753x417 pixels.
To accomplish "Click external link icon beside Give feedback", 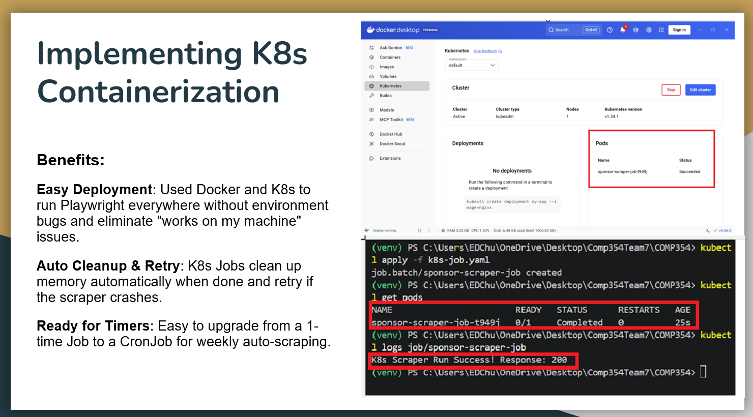I will pos(500,51).
